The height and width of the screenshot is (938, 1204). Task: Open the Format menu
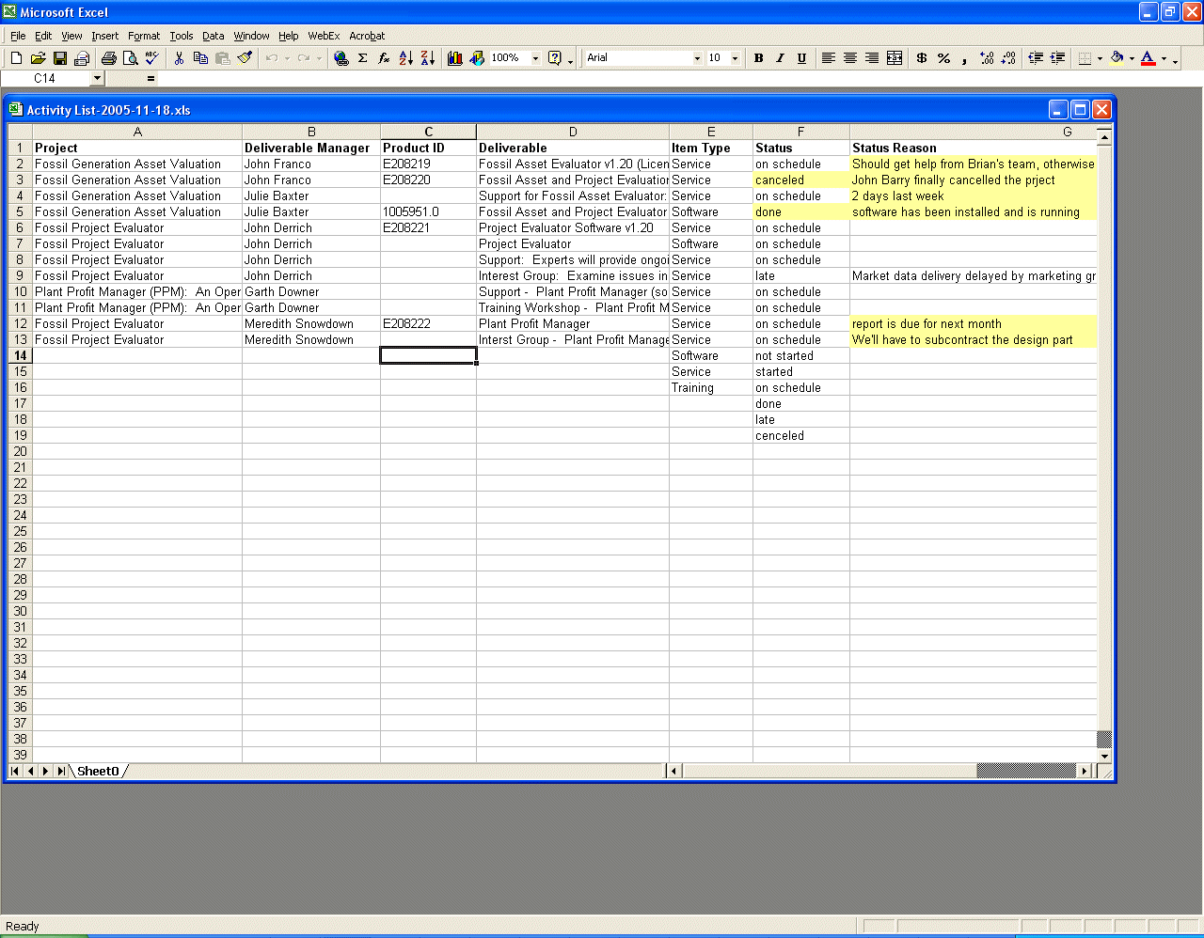click(x=144, y=36)
